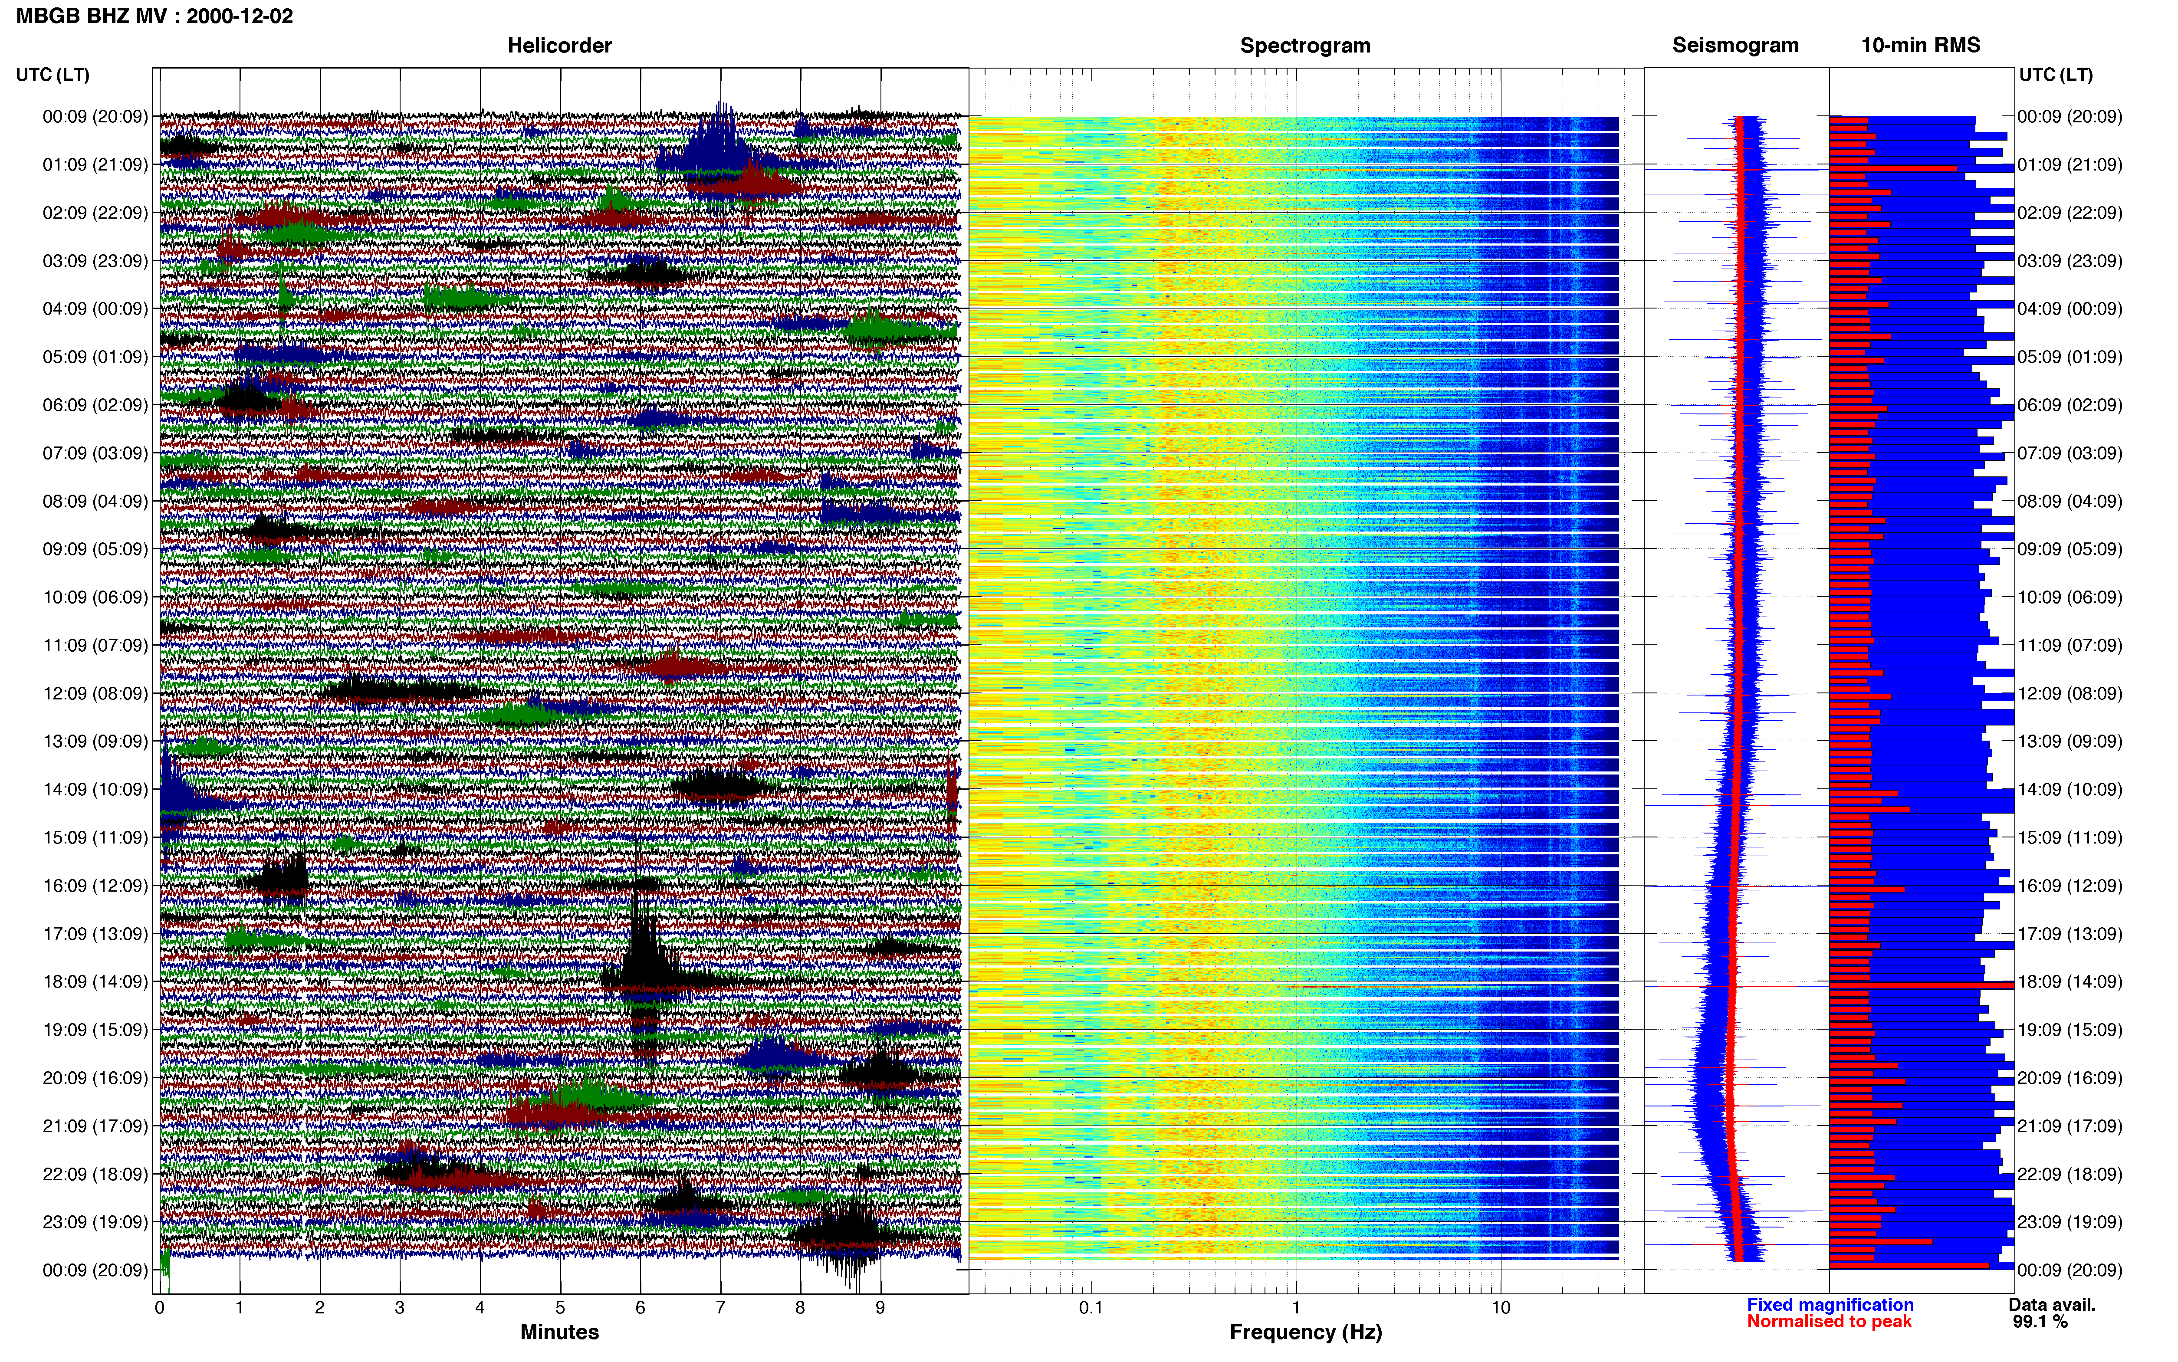
Task: Click left time label '22:09 (18:09)'
Action: click(95, 1175)
